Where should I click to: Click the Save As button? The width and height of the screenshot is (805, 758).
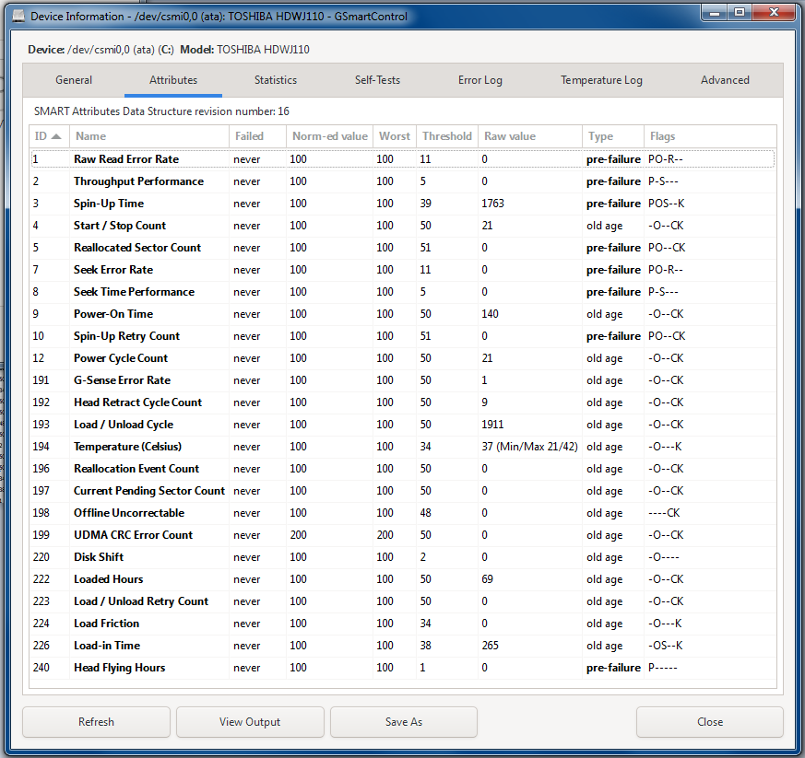click(404, 721)
